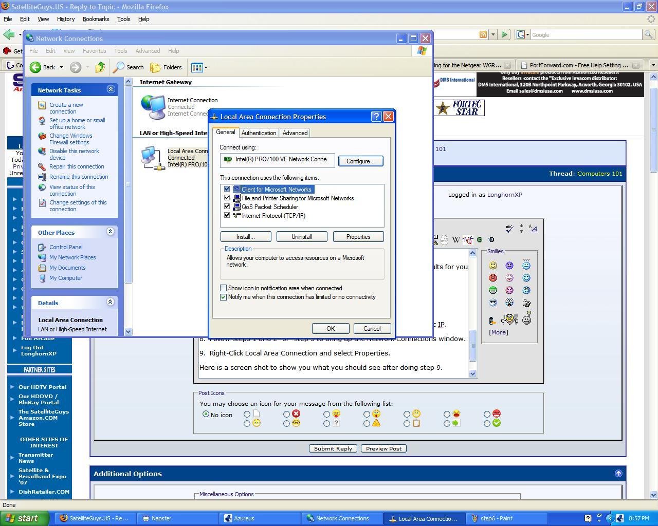Insert the penguin smilie

[x=492, y=321]
